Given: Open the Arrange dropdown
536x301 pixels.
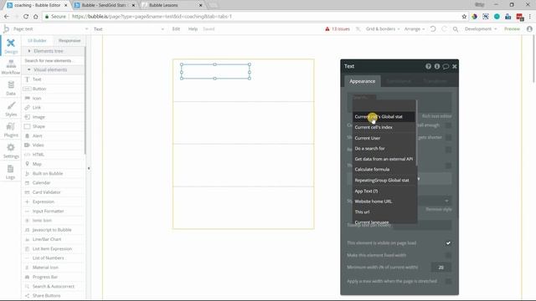Looking at the screenshot, I should point(415,29).
